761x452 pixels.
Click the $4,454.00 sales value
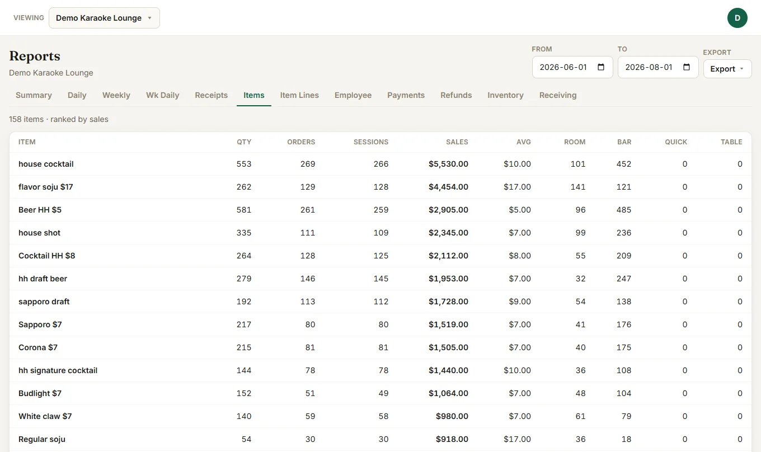click(x=449, y=187)
